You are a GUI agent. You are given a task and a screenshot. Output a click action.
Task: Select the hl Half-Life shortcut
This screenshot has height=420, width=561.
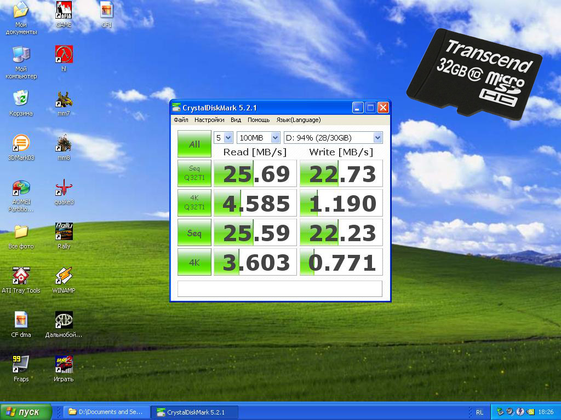[64, 58]
